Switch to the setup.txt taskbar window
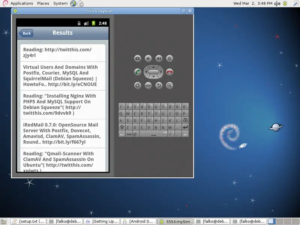Screen dimensions: 300x225 (x=28, y=221)
